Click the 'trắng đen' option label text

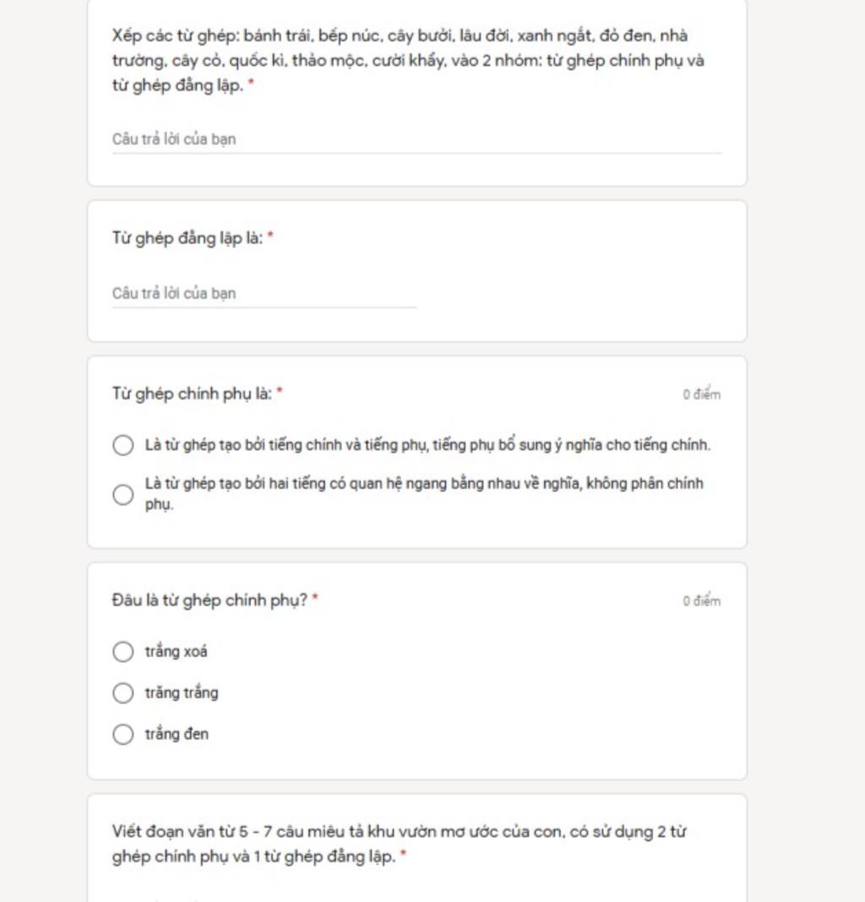point(177,735)
